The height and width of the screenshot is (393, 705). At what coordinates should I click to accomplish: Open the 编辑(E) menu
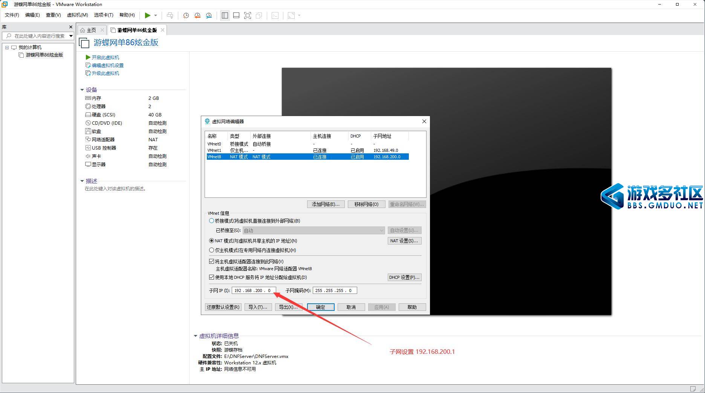tap(32, 15)
